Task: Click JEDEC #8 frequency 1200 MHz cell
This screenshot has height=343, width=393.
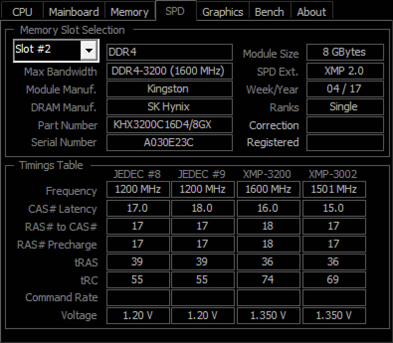Action: [x=138, y=189]
